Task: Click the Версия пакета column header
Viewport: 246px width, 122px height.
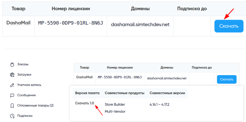Action: 87,93
